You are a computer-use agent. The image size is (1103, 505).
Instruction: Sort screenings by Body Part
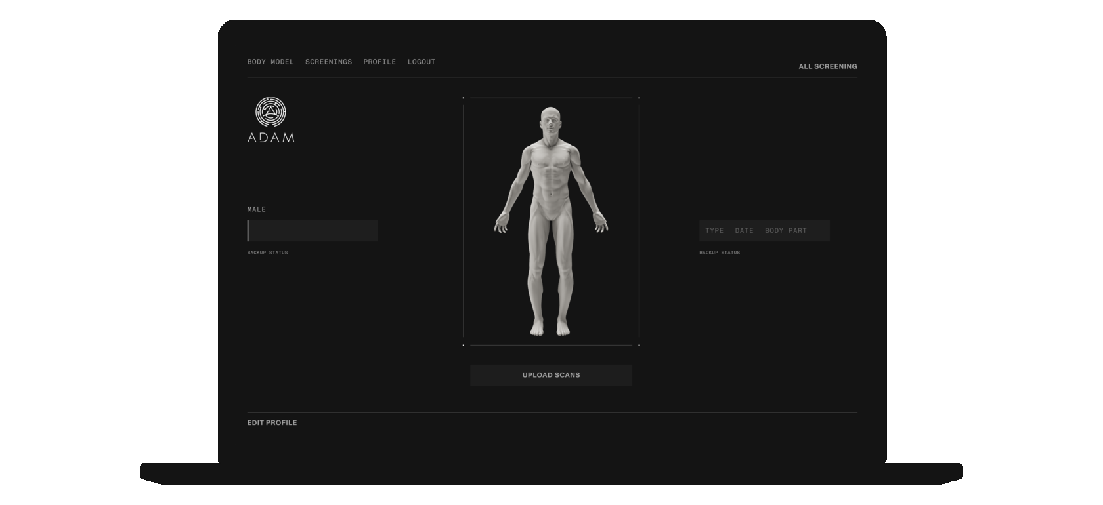click(785, 231)
